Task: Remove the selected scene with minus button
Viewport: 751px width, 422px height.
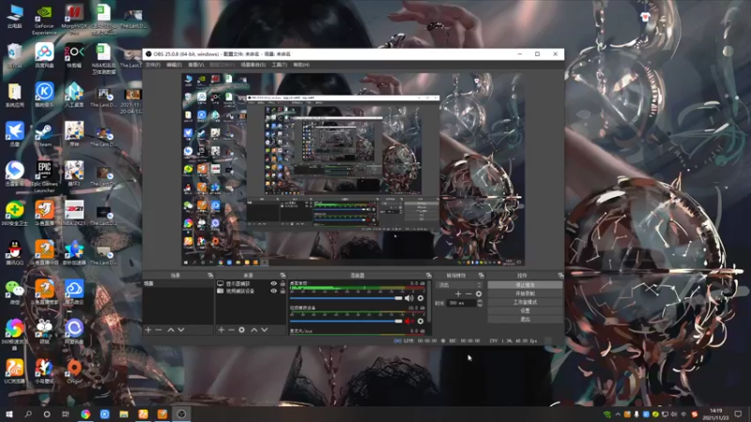Action: [159, 330]
